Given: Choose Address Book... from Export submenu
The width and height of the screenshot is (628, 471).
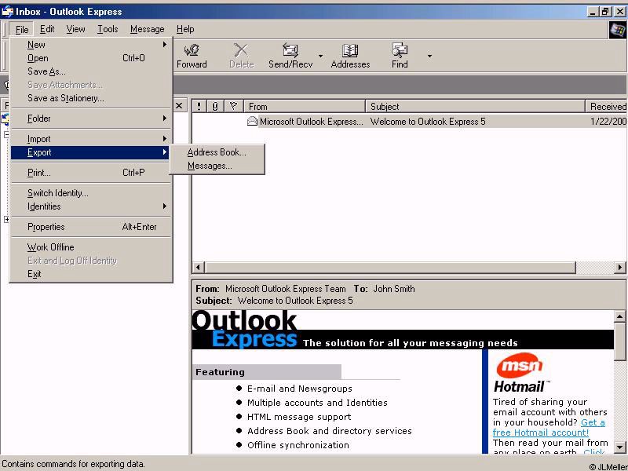Looking at the screenshot, I should point(217,152).
